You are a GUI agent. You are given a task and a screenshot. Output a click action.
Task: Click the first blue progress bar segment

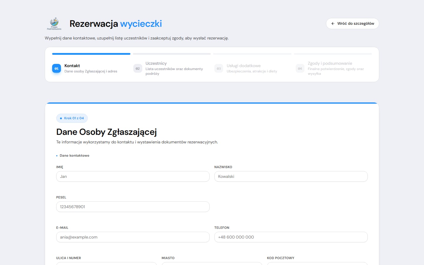point(91,54)
